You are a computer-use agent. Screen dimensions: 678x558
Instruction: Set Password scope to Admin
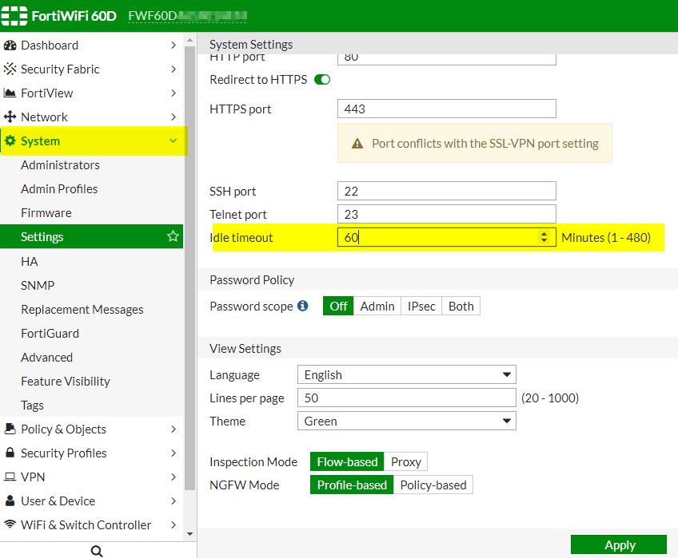(377, 306)
